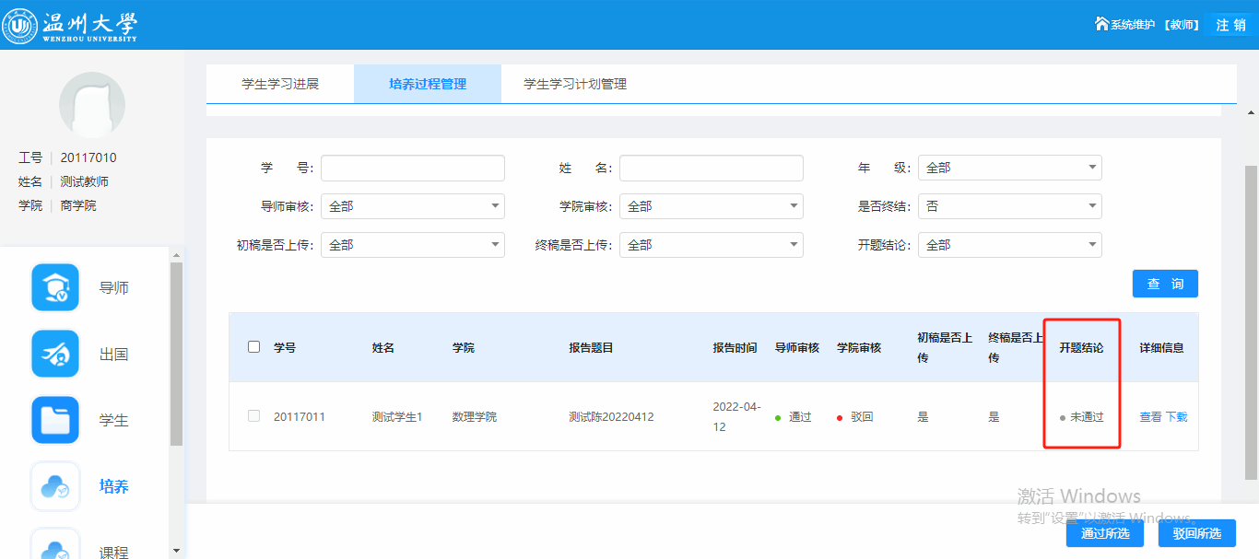Screen dimensions: 1259x559
Task: Click the teacher profile avatar
Action: (92, 104)
